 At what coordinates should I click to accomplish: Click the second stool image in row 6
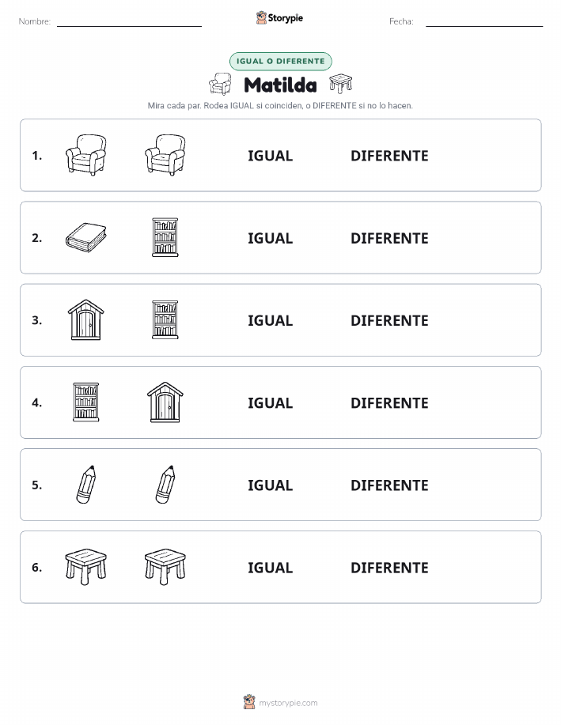point(165,567)
